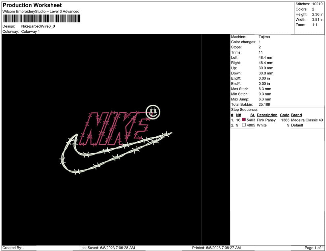Click the Colors count 2
Image resolution: width=326 pixels, height=251 pixels.
click(x=313, y=9)
